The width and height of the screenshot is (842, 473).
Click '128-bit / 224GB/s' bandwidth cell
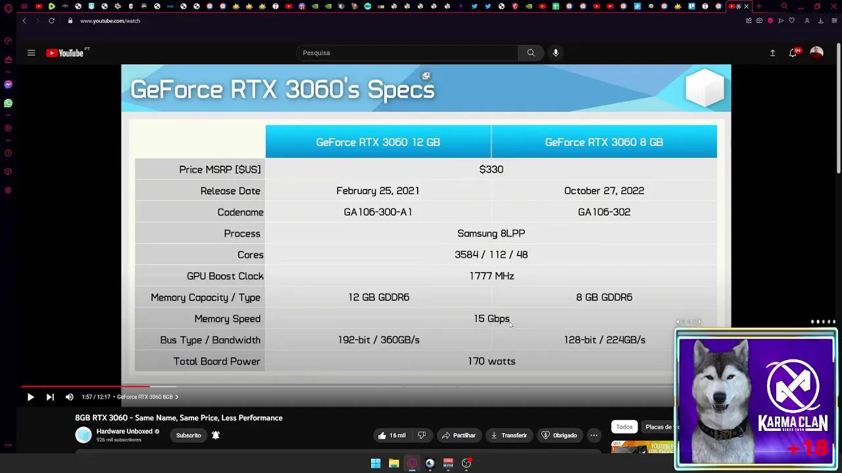(605, 340)
